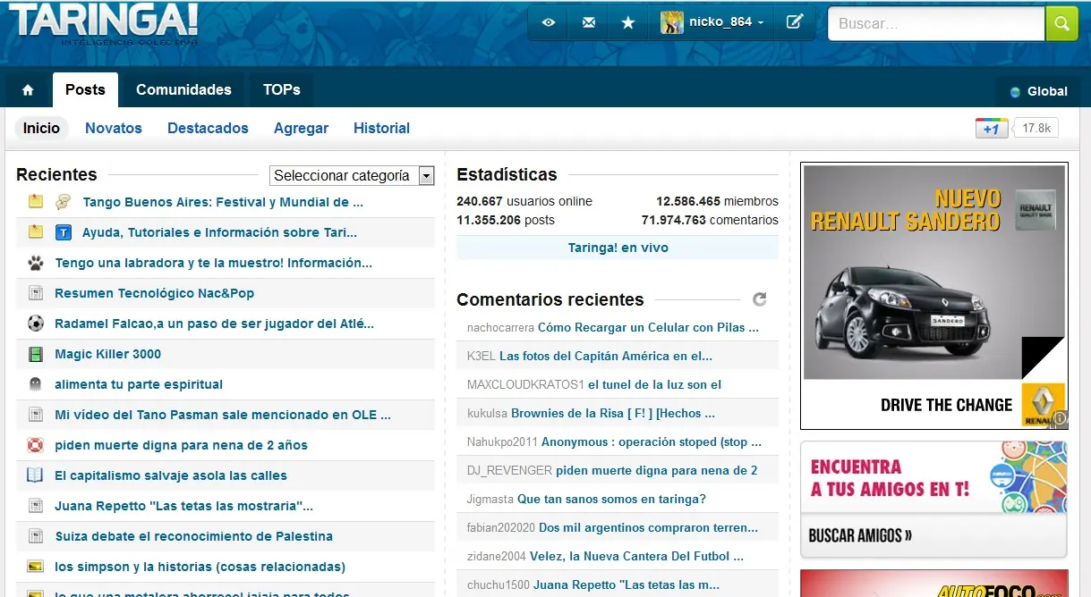Click the sticky note icon beside Tango post
The image size is (1091, 597).
click(x=36, y=202)
